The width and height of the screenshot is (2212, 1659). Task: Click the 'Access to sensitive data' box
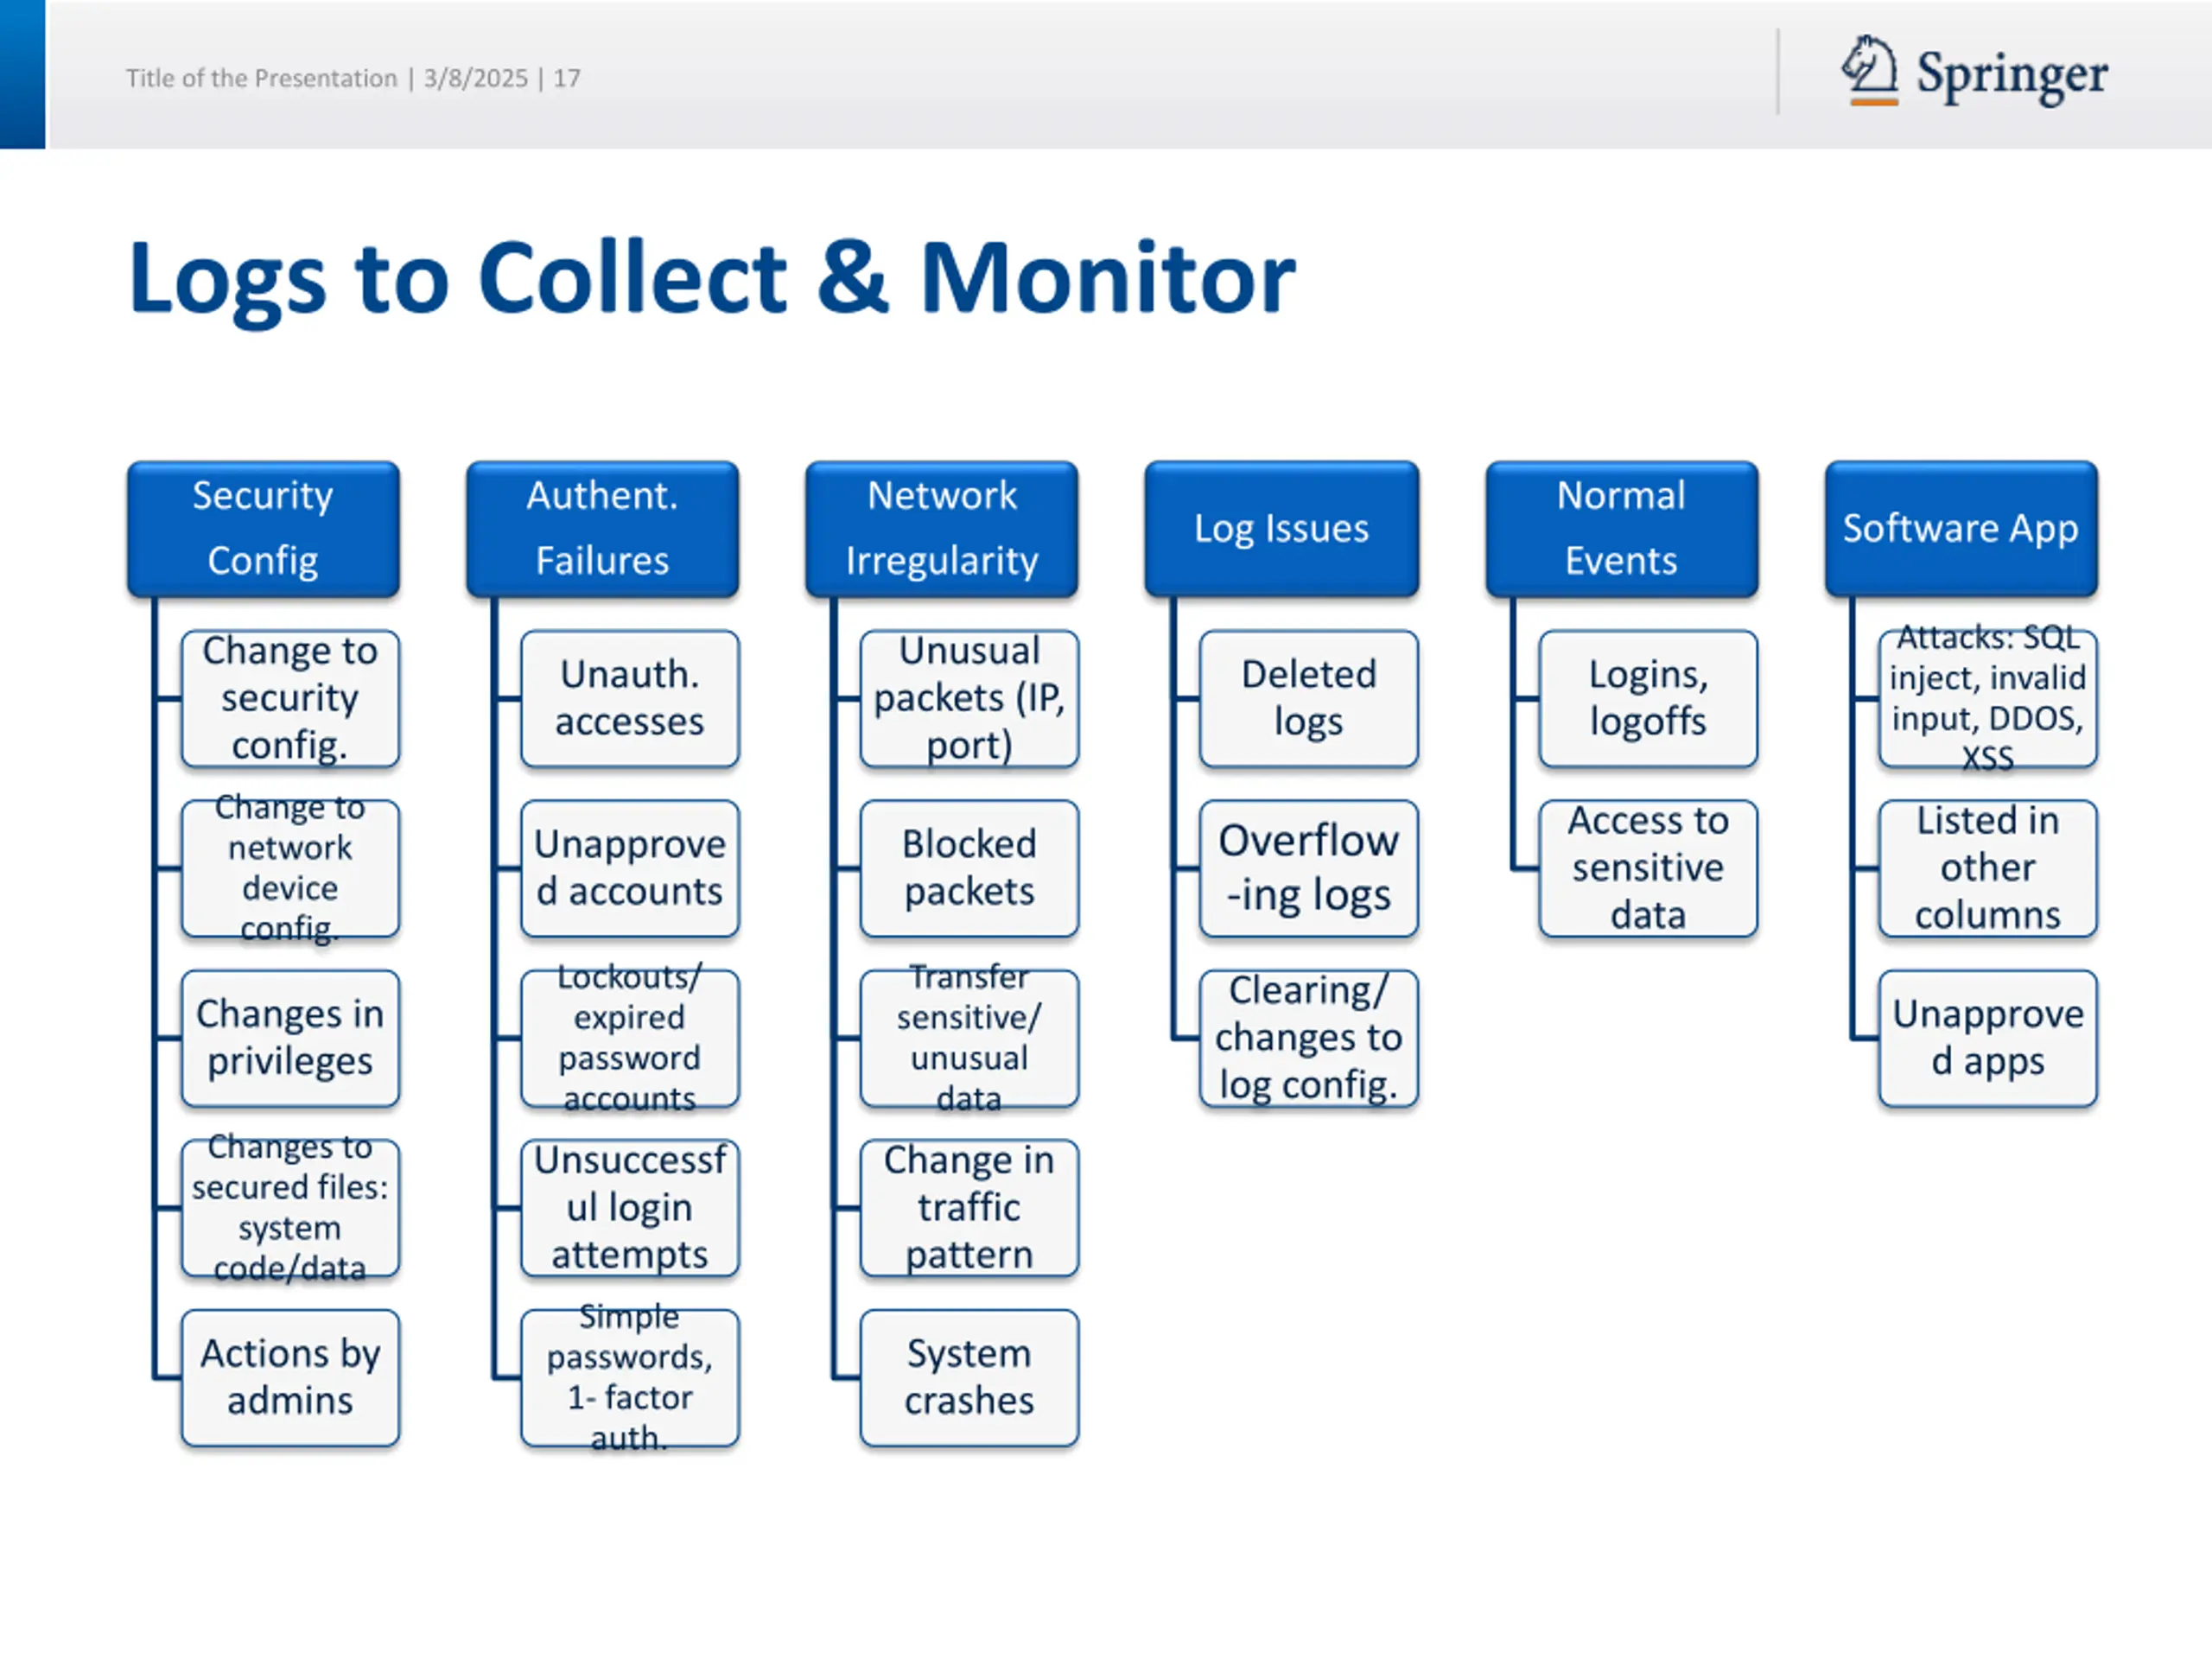[1648, 868]
